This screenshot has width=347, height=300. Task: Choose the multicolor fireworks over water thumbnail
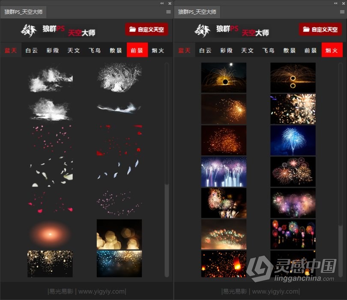(293, 235)
